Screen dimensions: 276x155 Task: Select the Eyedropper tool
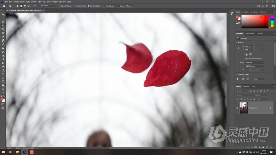3,37
